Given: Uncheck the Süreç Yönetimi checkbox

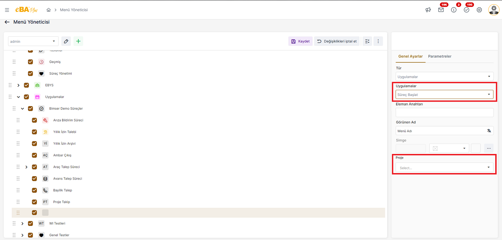Looking at the screenshot, I should coord(31,74).
